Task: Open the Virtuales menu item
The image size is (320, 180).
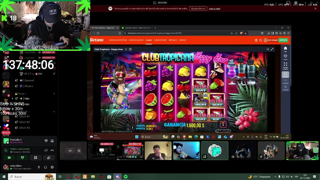Action: point(173,40)
